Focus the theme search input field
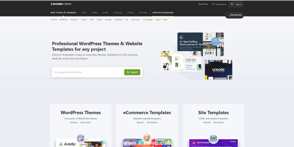The width and height of the screenshot is (294, 147). tap(88, 72)
